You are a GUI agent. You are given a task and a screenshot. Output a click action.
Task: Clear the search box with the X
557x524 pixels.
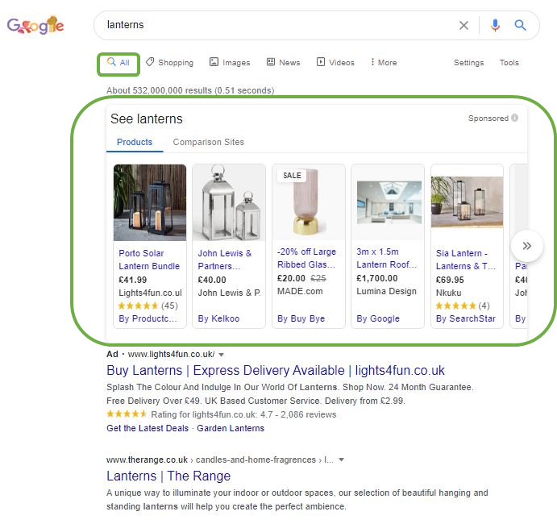[x=463, y=25]
